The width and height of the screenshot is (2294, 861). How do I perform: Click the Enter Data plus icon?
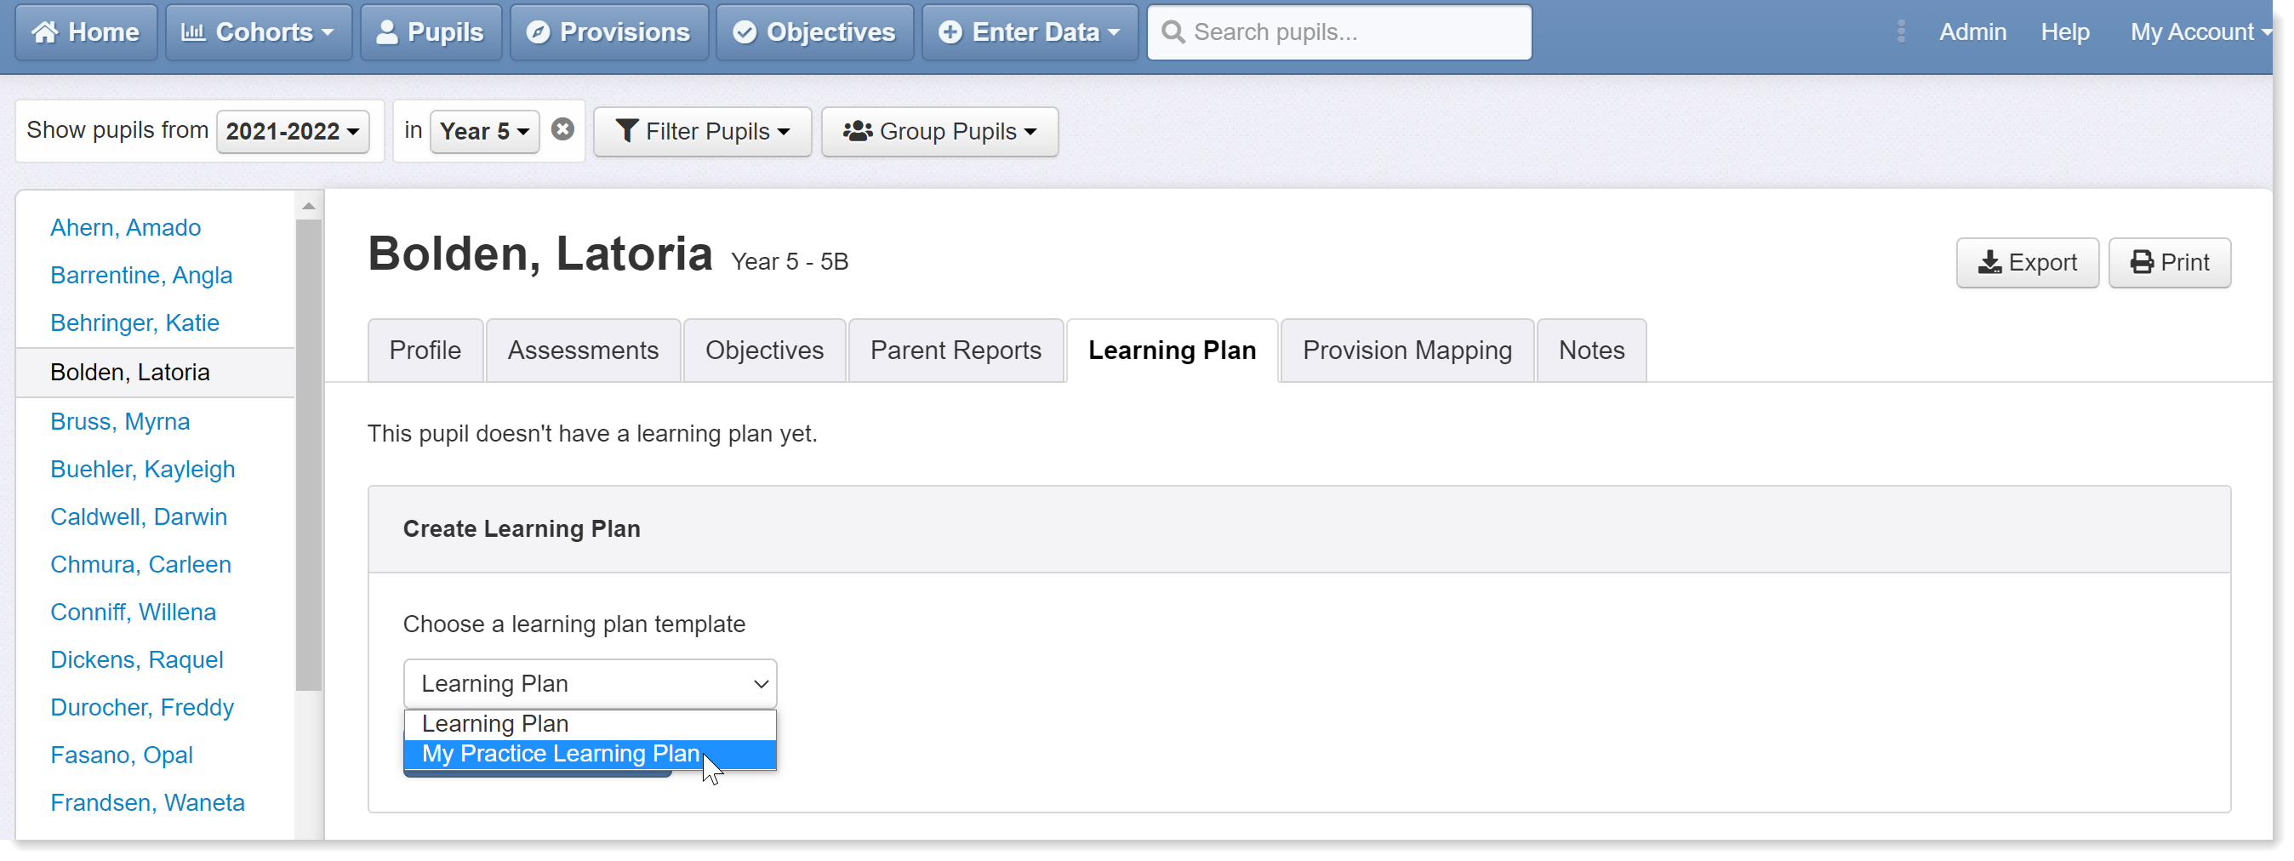point(950,32)
